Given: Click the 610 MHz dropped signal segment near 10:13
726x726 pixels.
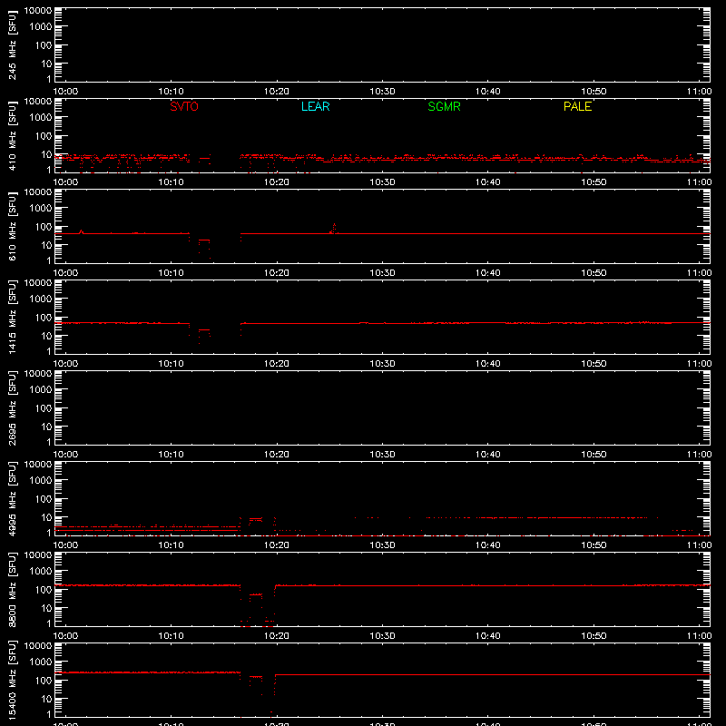Looking at the screenshot, I should [x=203, y=240].
